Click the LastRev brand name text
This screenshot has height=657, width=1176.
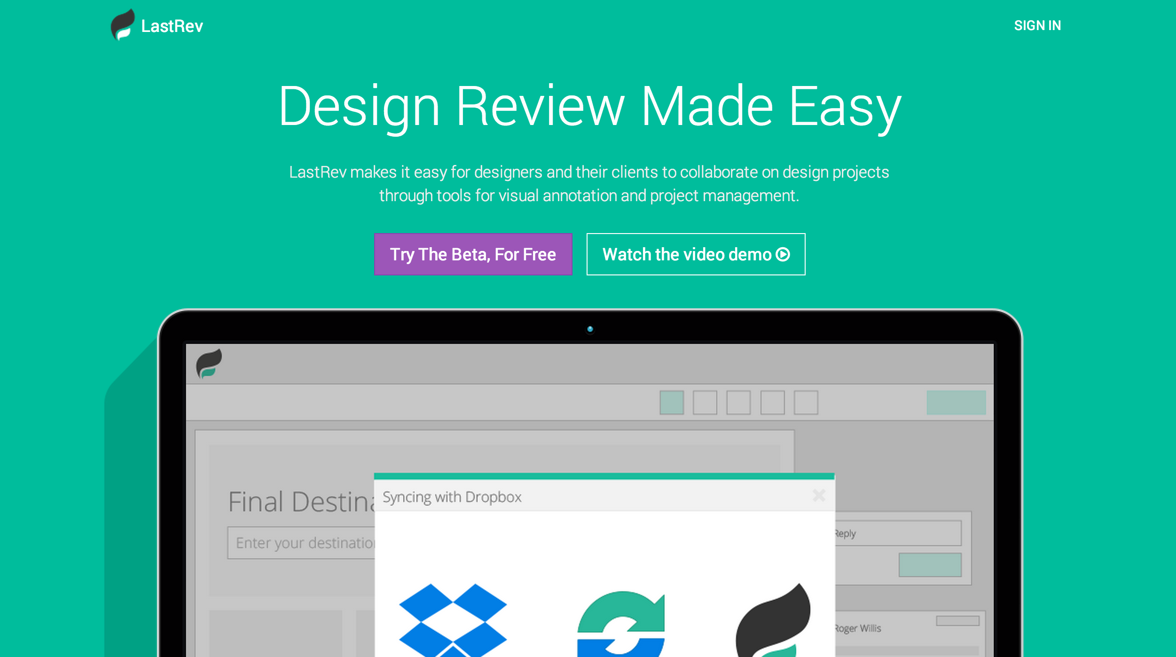click(x=172, y=26)
